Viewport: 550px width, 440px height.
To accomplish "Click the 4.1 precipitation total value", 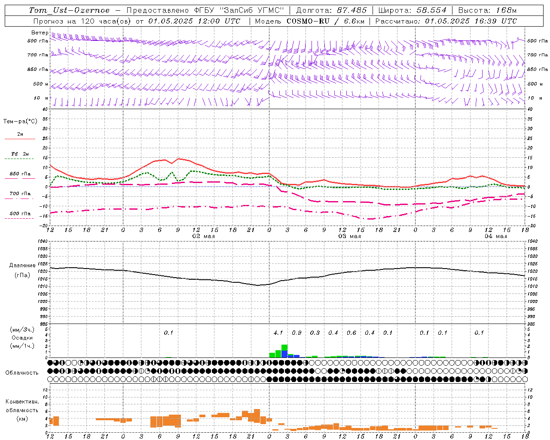I will (278, 333).
